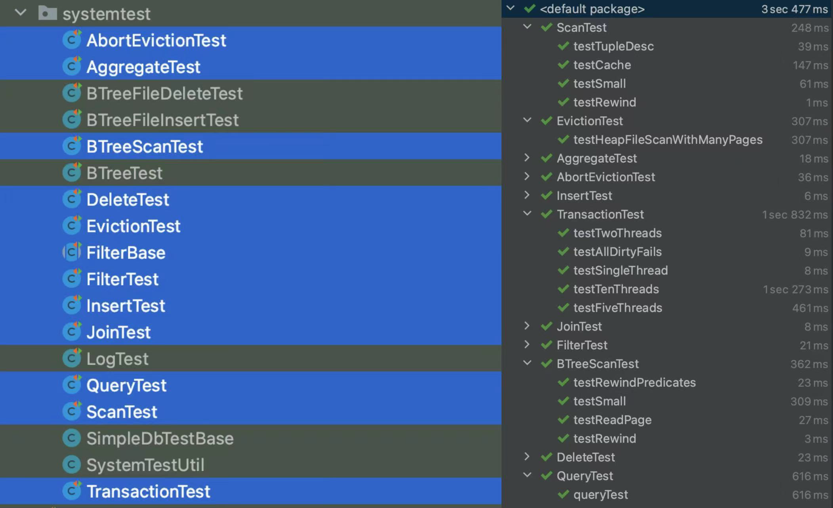
Task: Select BTreeFileInsertTest in project tree
Action: point(162,120)
